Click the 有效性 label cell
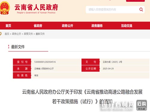Image resolution: width=150 pixels, height=112 pixels. (22, 75)
